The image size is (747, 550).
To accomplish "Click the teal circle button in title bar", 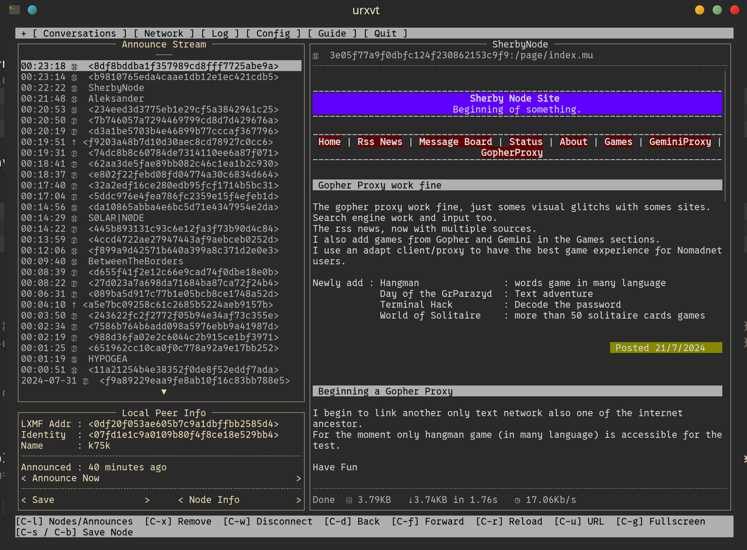I will pyautogui.click(x=33, y=10).
